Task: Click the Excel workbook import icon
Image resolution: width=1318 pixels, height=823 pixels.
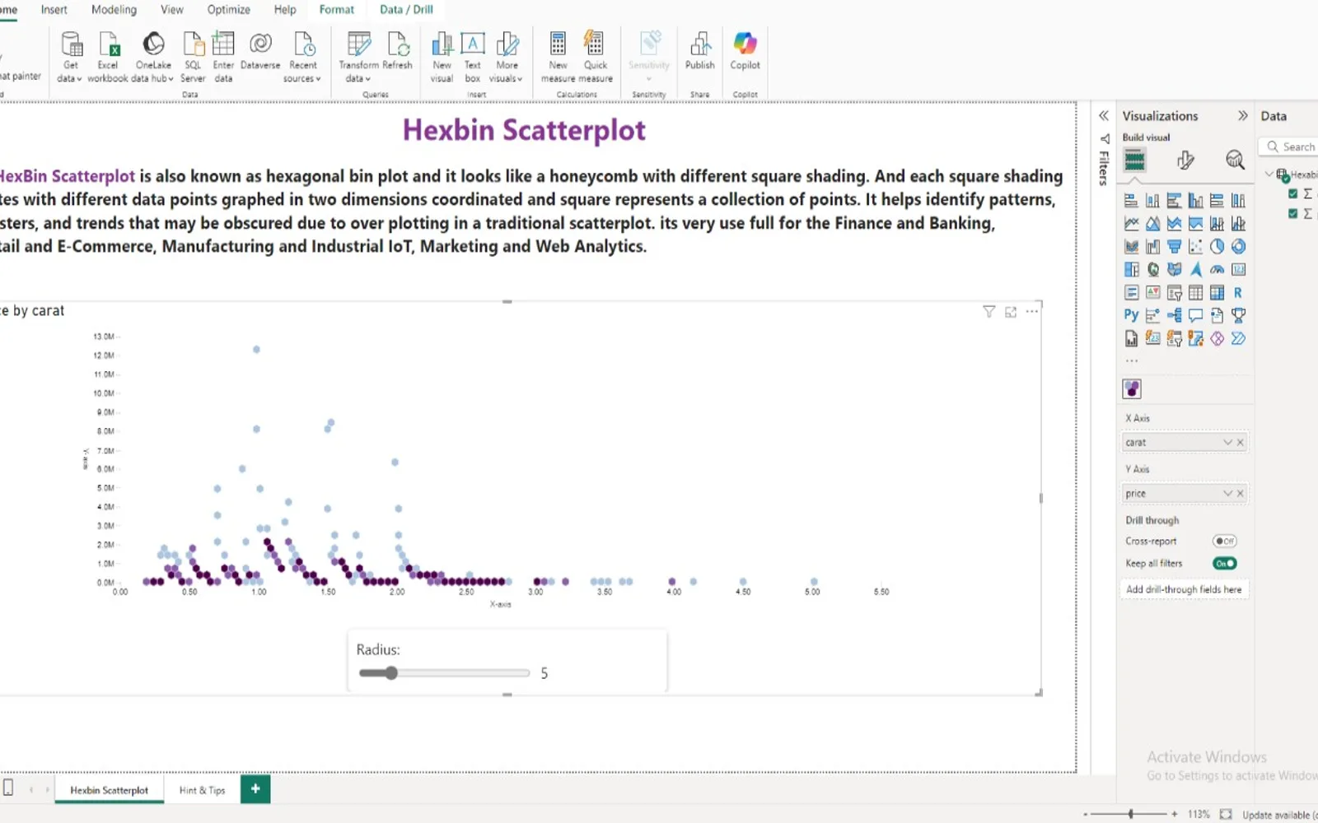Action: tap(108, 56)
